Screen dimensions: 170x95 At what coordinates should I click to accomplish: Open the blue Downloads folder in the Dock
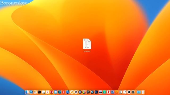tap(139, 92)
